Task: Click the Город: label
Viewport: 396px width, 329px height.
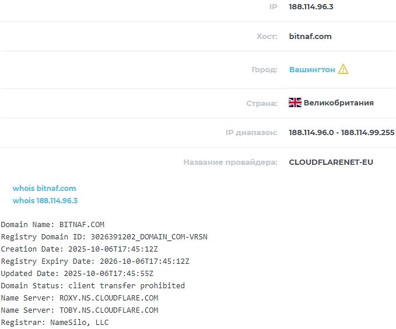Action: [x=264, y=69]
